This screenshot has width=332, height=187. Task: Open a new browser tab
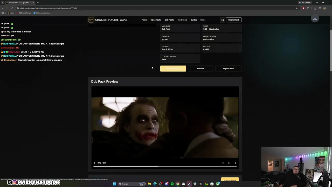click(38, 3)
